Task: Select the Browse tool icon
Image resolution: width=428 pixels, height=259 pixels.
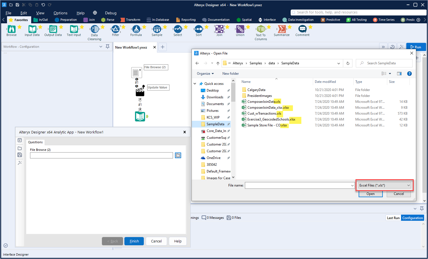Action: tap(12, 29)
